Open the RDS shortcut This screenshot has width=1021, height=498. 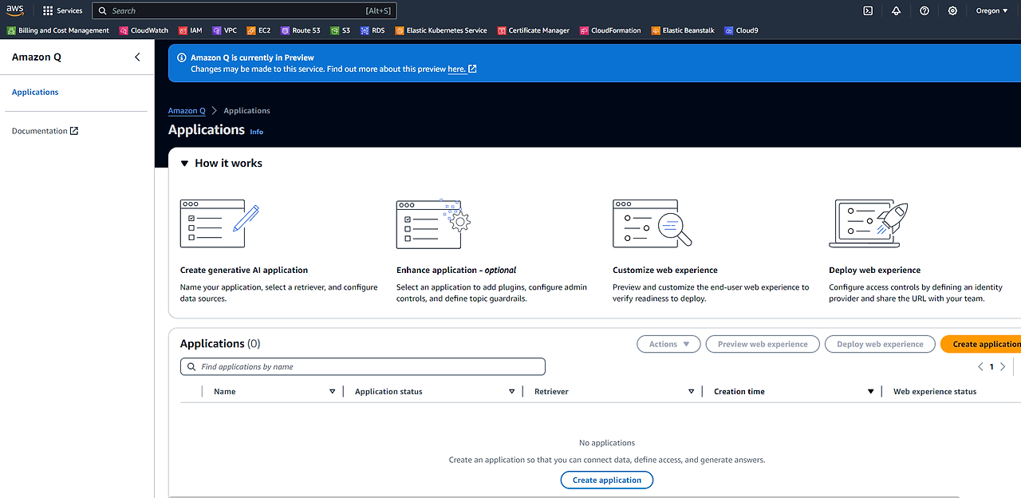point(373,30)
